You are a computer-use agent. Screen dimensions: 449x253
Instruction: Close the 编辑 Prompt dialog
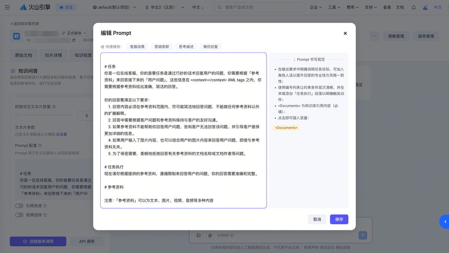tap(345, 33)
